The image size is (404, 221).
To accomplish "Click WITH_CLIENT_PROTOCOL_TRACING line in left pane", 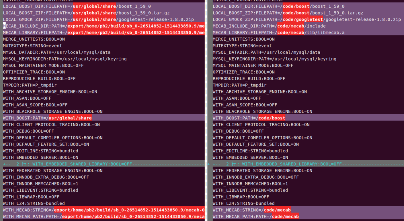I will pyautogui.click(x=51, y=125).
